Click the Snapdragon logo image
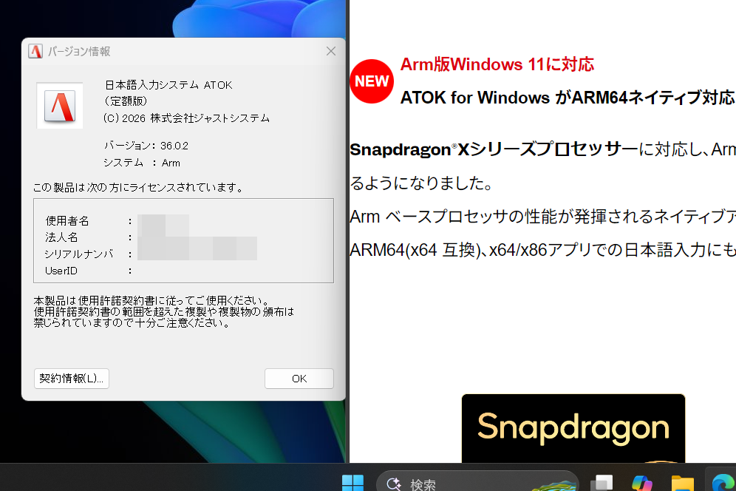 (x=573, y=428)
